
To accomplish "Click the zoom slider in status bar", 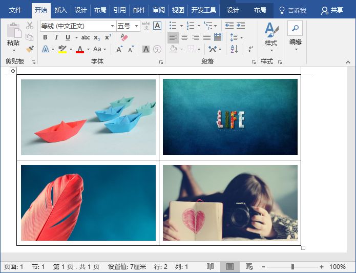I will point(292,267).
